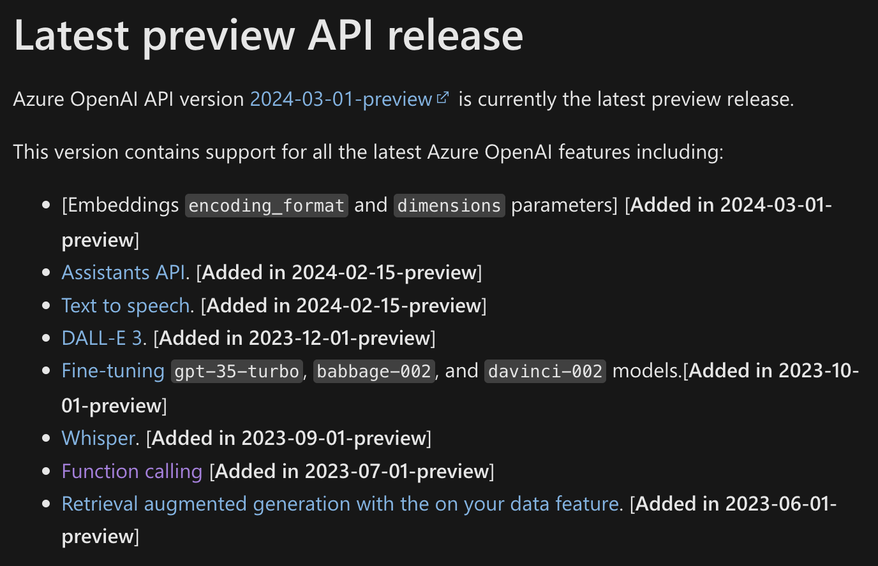The width and height of the screenshot is (878, 566).
Task: Click the bold Added in 2023-07-01-preview text
Action: coord(352,472)
